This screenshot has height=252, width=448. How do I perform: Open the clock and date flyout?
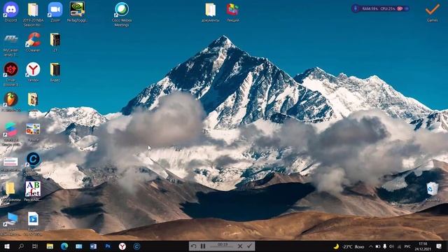(423, 246)
